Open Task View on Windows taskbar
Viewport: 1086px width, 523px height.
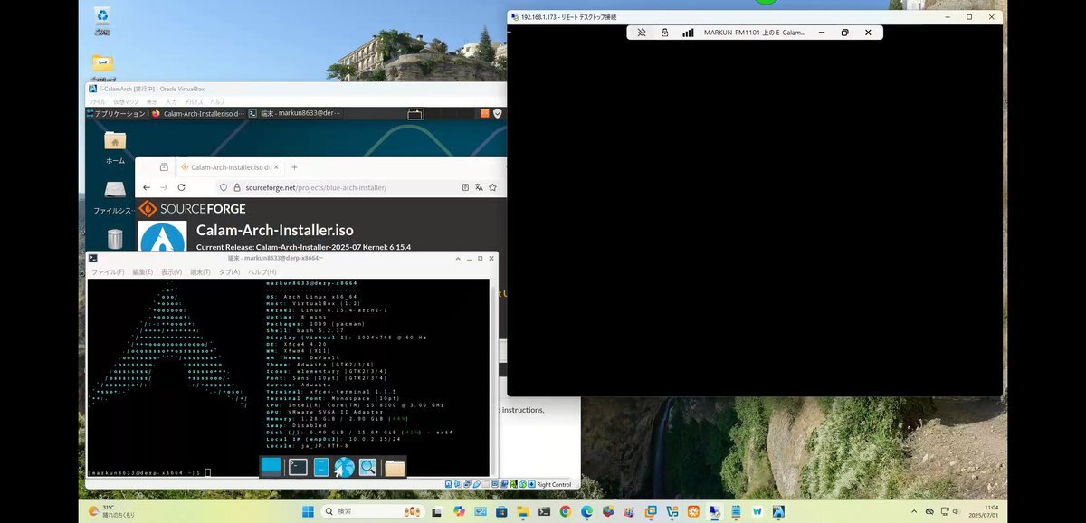point(437,511)
